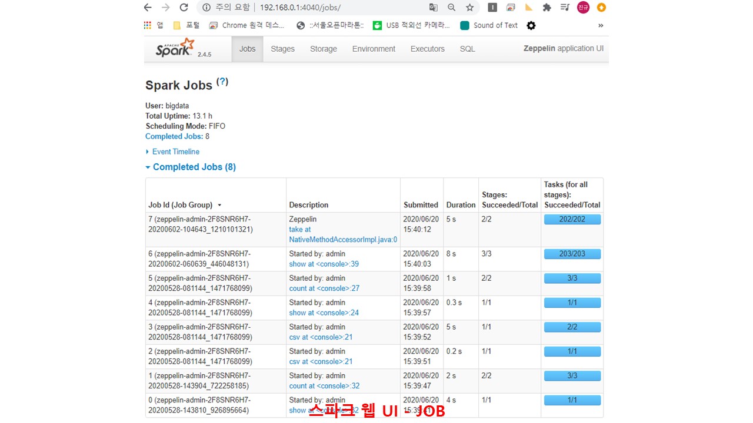The height and width of the screenshot is (423, 753).
Task: Click the orange update notification icon
Action: (601, 8)
